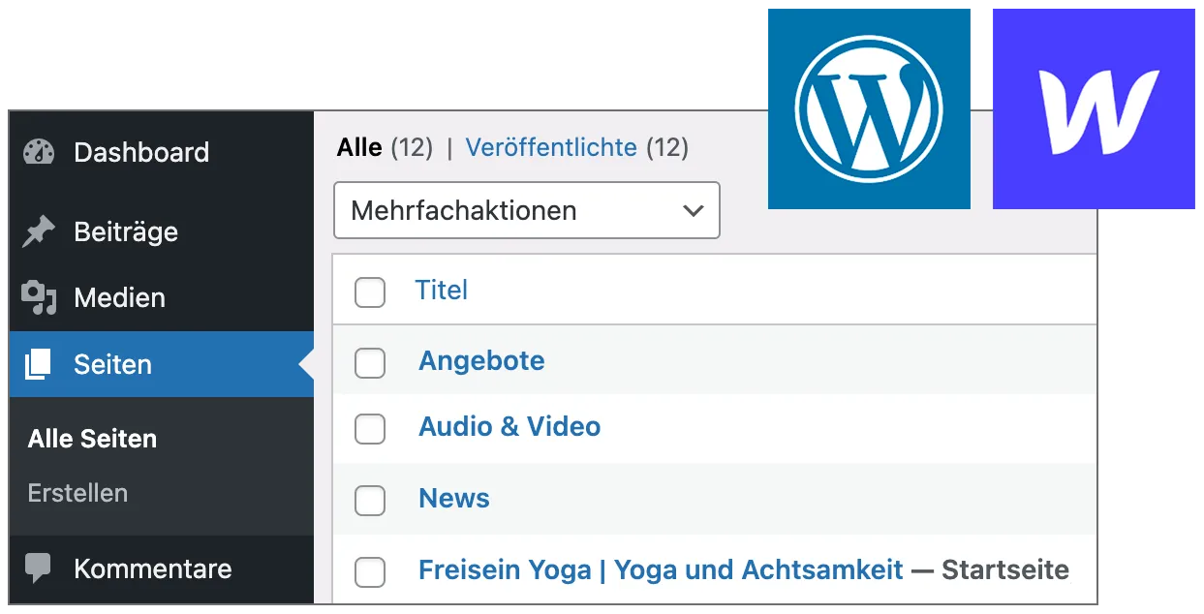
Task: Click the Medien camera-music icon
Action: [x=39, y=297]
